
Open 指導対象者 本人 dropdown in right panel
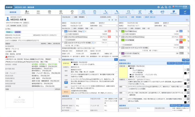pos(176,26)
